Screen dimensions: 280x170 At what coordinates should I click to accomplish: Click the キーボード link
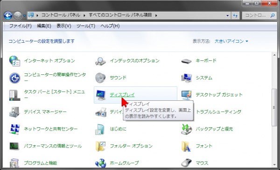[x=206, y=61]
